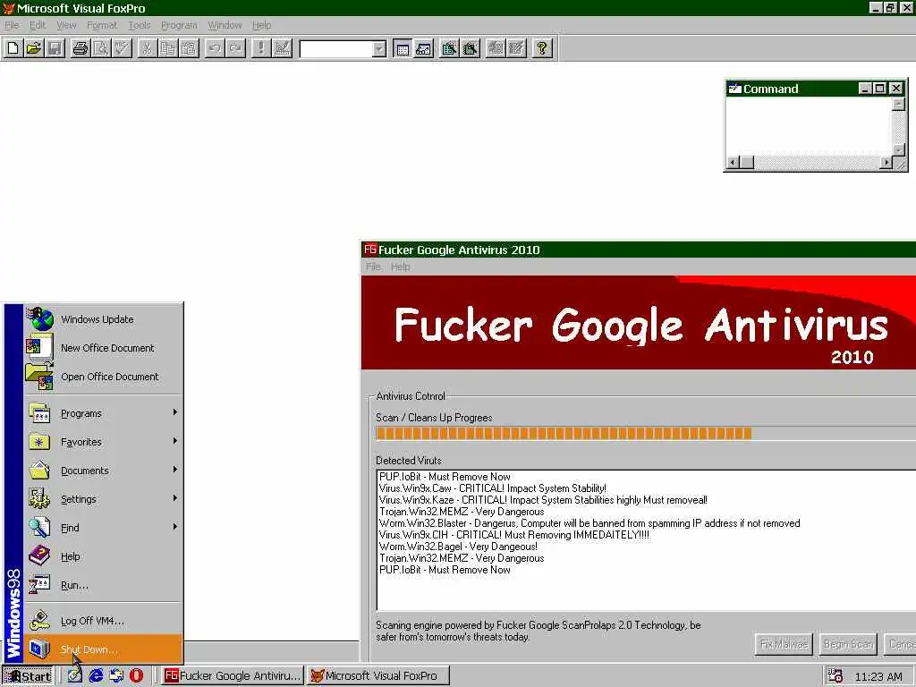Click the Print toolbar icon

click(x=80, y=48)
